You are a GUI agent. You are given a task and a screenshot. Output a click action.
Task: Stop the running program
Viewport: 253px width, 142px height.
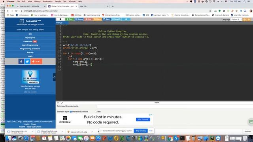point(88,19)
